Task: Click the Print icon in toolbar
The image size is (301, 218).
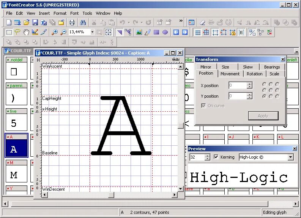Action: click(x=72, y=22)
